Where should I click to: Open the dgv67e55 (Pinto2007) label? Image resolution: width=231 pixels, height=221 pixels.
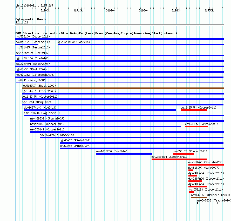75,146
